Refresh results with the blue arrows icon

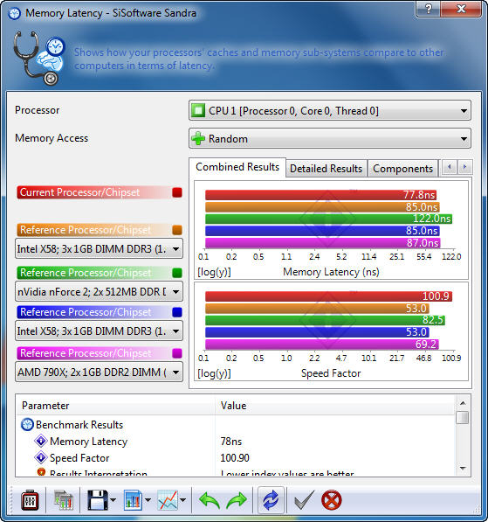tap(271, 500)
